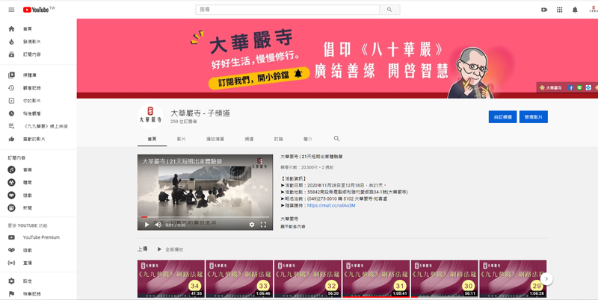Click the 大華嚴寺 channel avatar

150,116
